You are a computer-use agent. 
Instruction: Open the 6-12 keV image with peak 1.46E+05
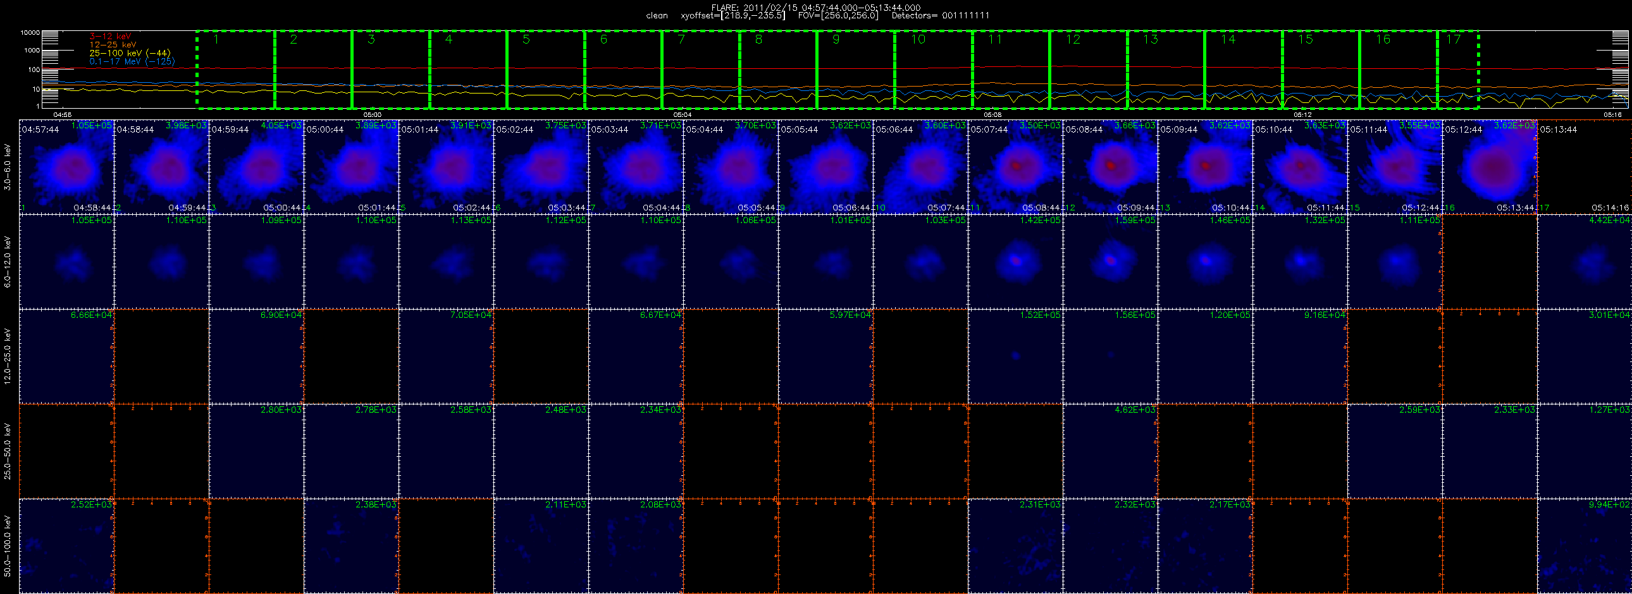coord(1205,261)
